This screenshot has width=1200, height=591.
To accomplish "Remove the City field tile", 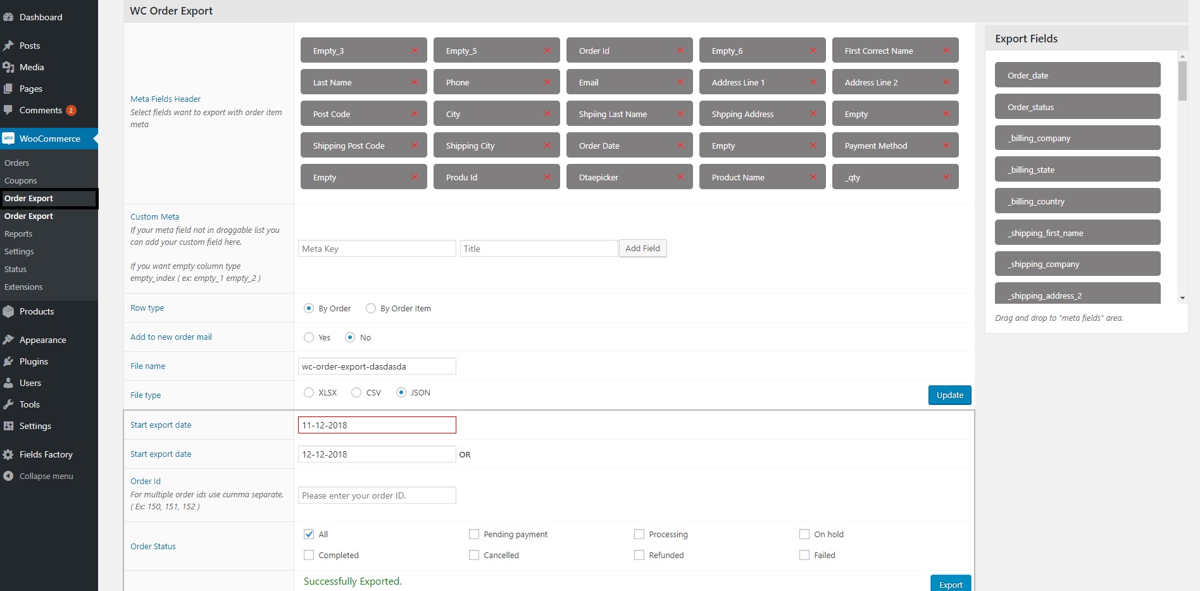I will tap(547, 114).
